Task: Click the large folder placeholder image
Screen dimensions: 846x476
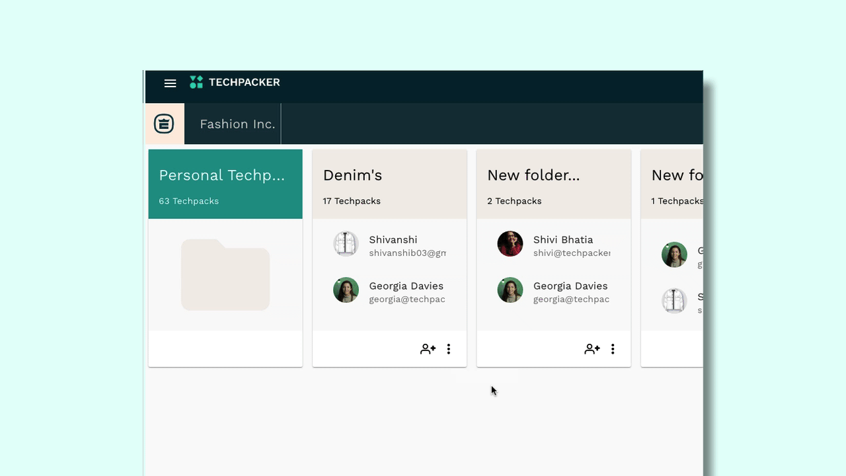Action: 225,274
